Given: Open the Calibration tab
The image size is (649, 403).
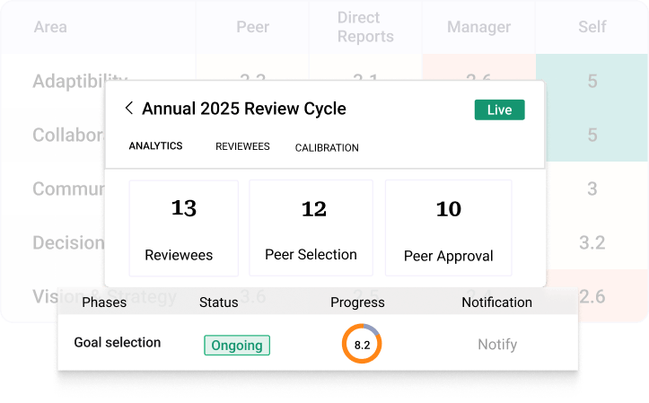Looking at the screenshot, I should (x=327, y=147).
